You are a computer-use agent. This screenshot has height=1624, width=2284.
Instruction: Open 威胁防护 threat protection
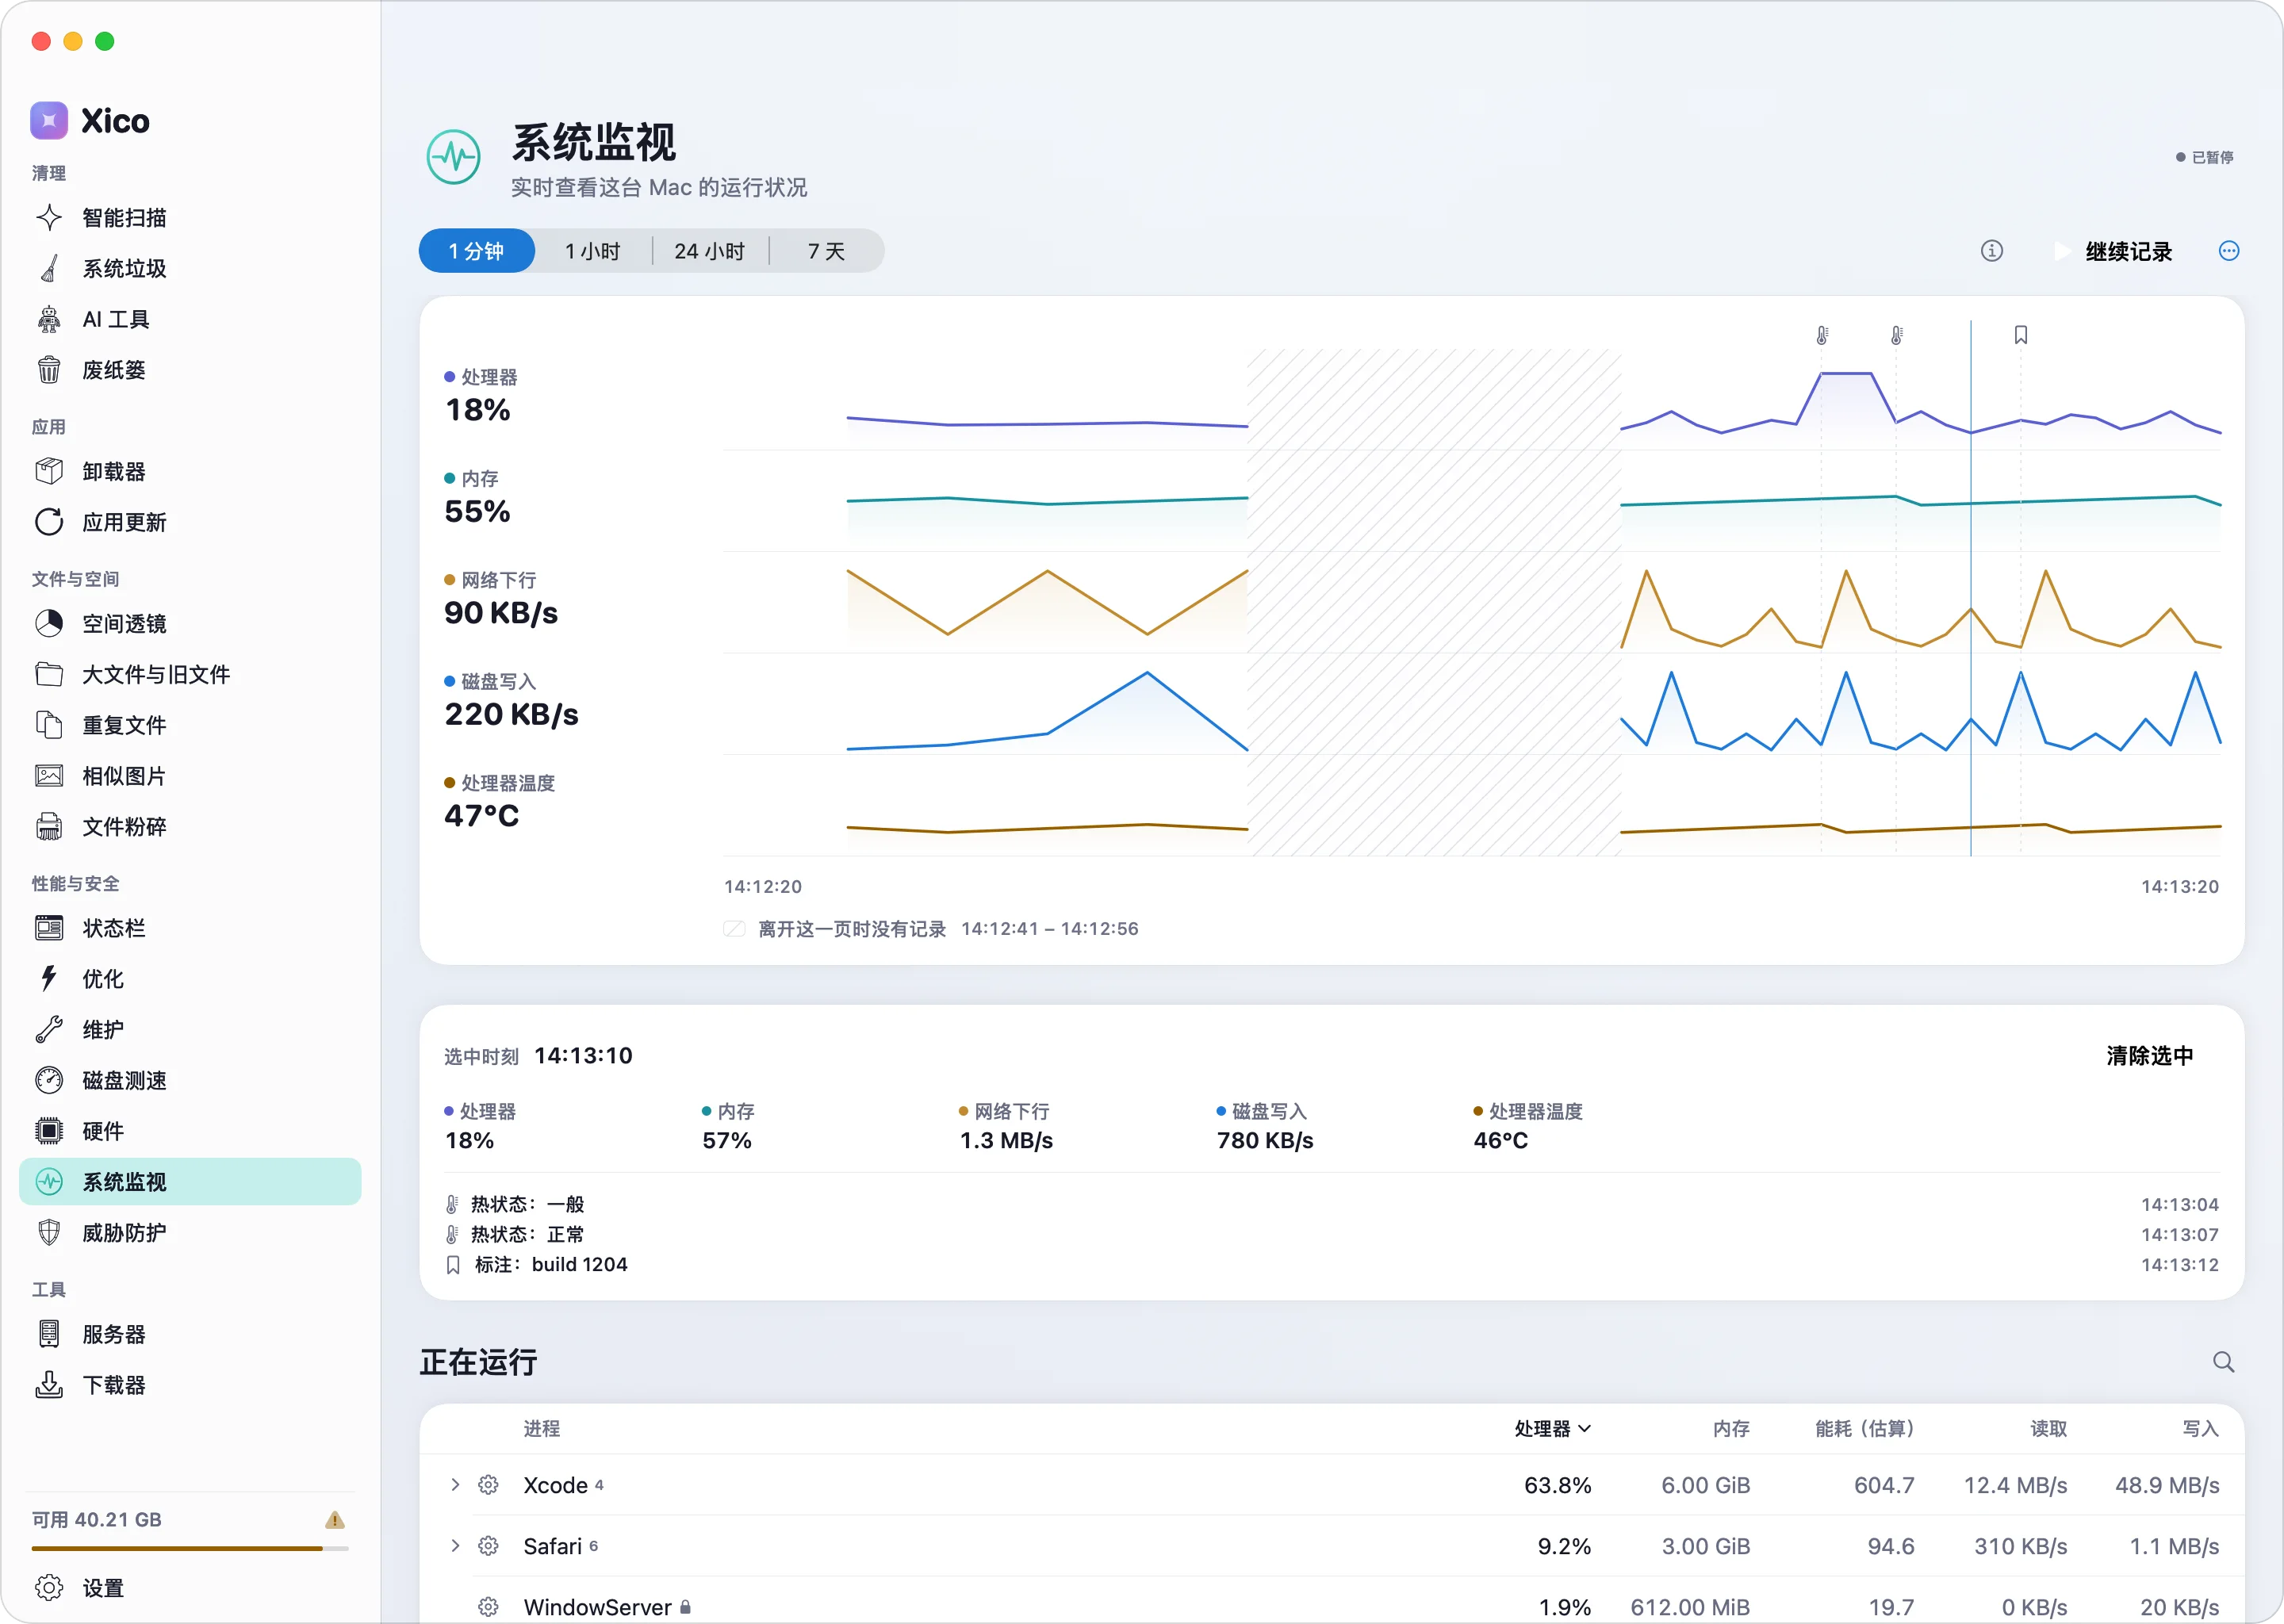point(190,1234)
